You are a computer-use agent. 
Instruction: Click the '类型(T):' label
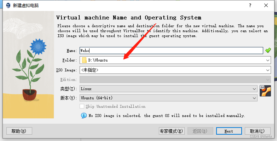(x=69, y=89)
